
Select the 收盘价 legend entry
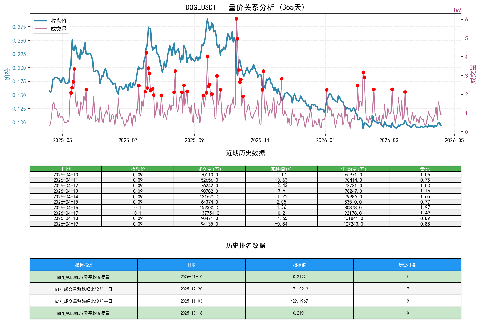pos(51,21)
